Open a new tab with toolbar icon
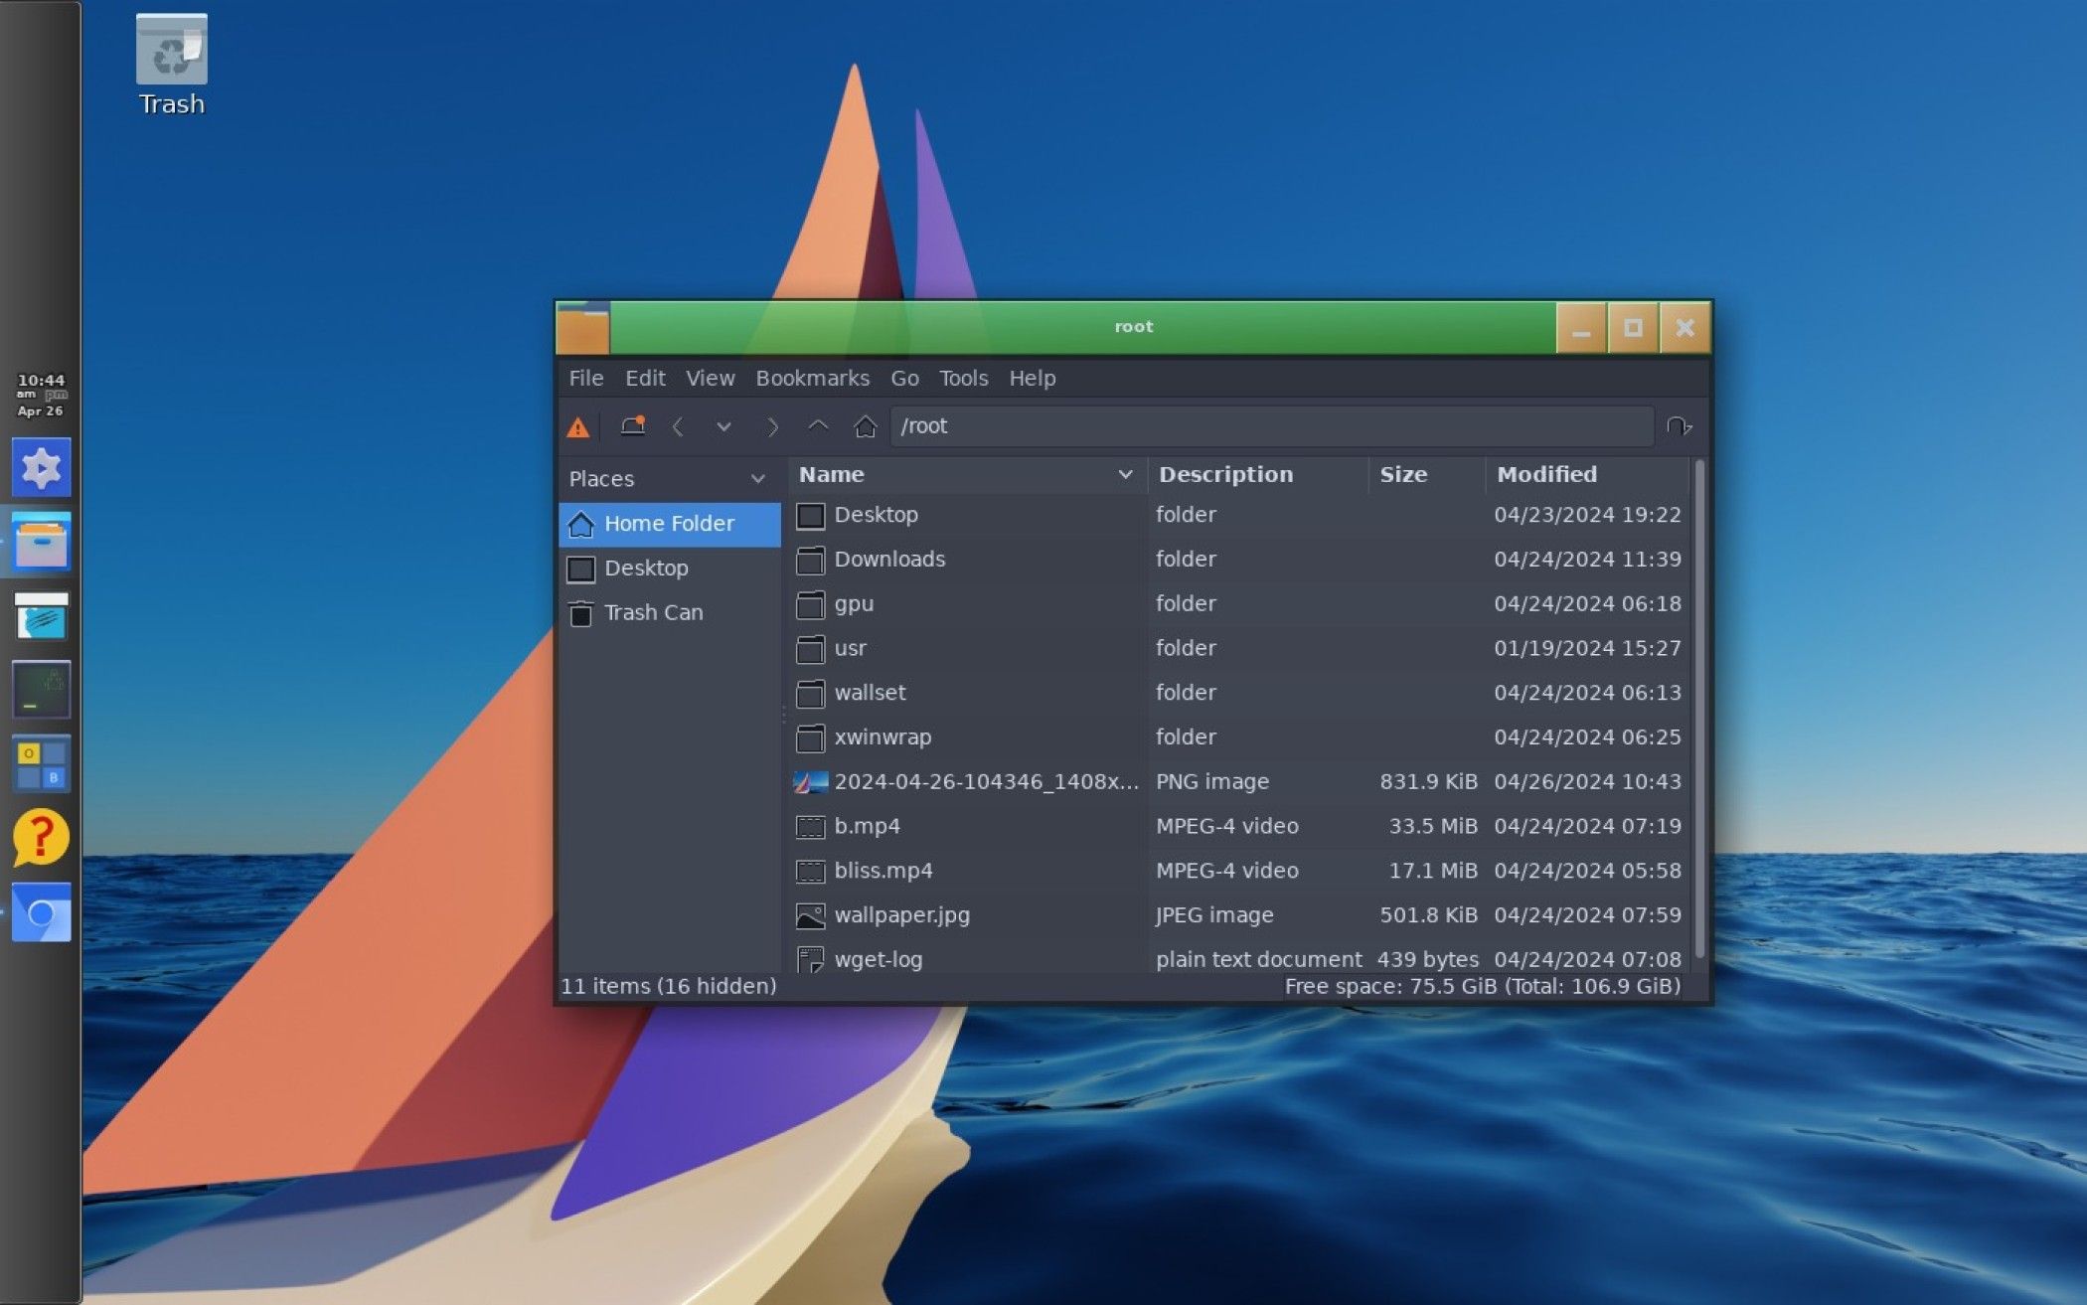This screenshot has width=2087, height=1305. 632,426
